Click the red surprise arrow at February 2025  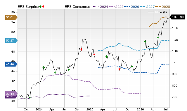[x=94, y=54]
